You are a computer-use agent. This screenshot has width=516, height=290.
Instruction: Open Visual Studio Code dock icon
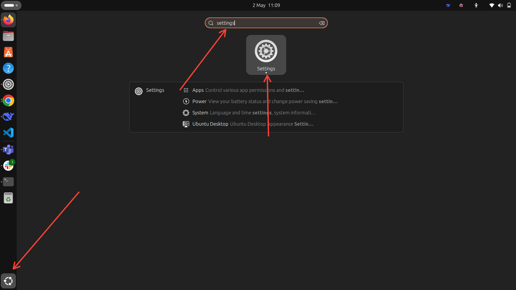(x=8, y=133)
